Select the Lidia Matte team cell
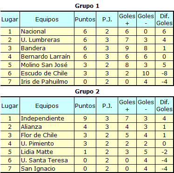 [47, 152]
